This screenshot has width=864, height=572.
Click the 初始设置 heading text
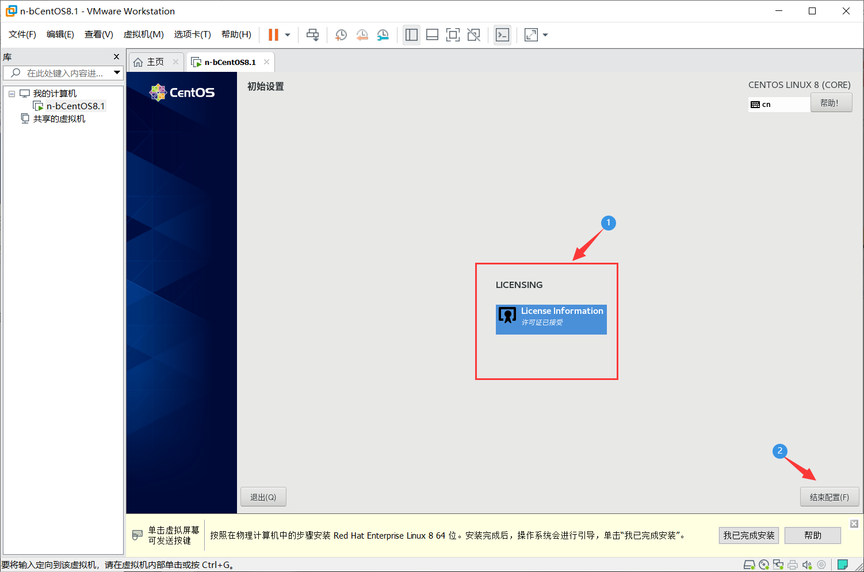coord(266,87)
